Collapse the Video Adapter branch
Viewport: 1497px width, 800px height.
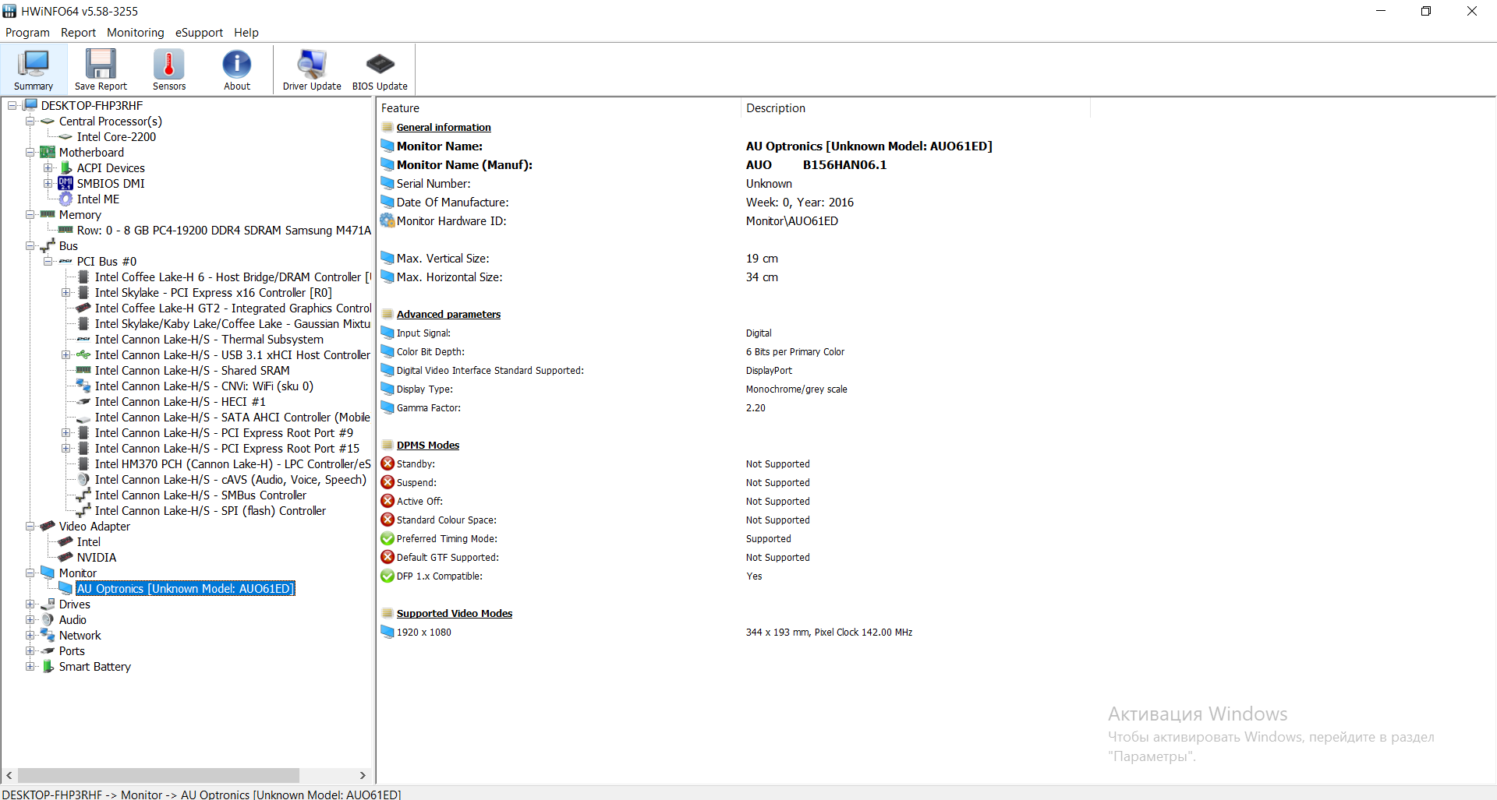(x=30, y=527)
